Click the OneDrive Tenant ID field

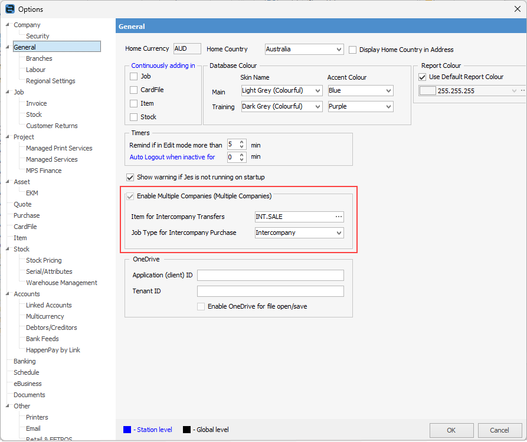tap(270, 291)
